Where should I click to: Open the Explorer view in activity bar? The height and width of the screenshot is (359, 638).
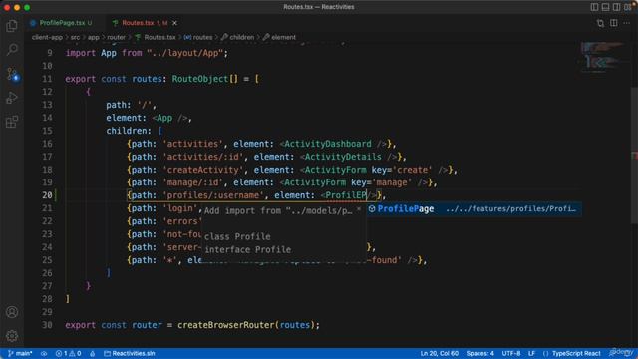(12, 26)
